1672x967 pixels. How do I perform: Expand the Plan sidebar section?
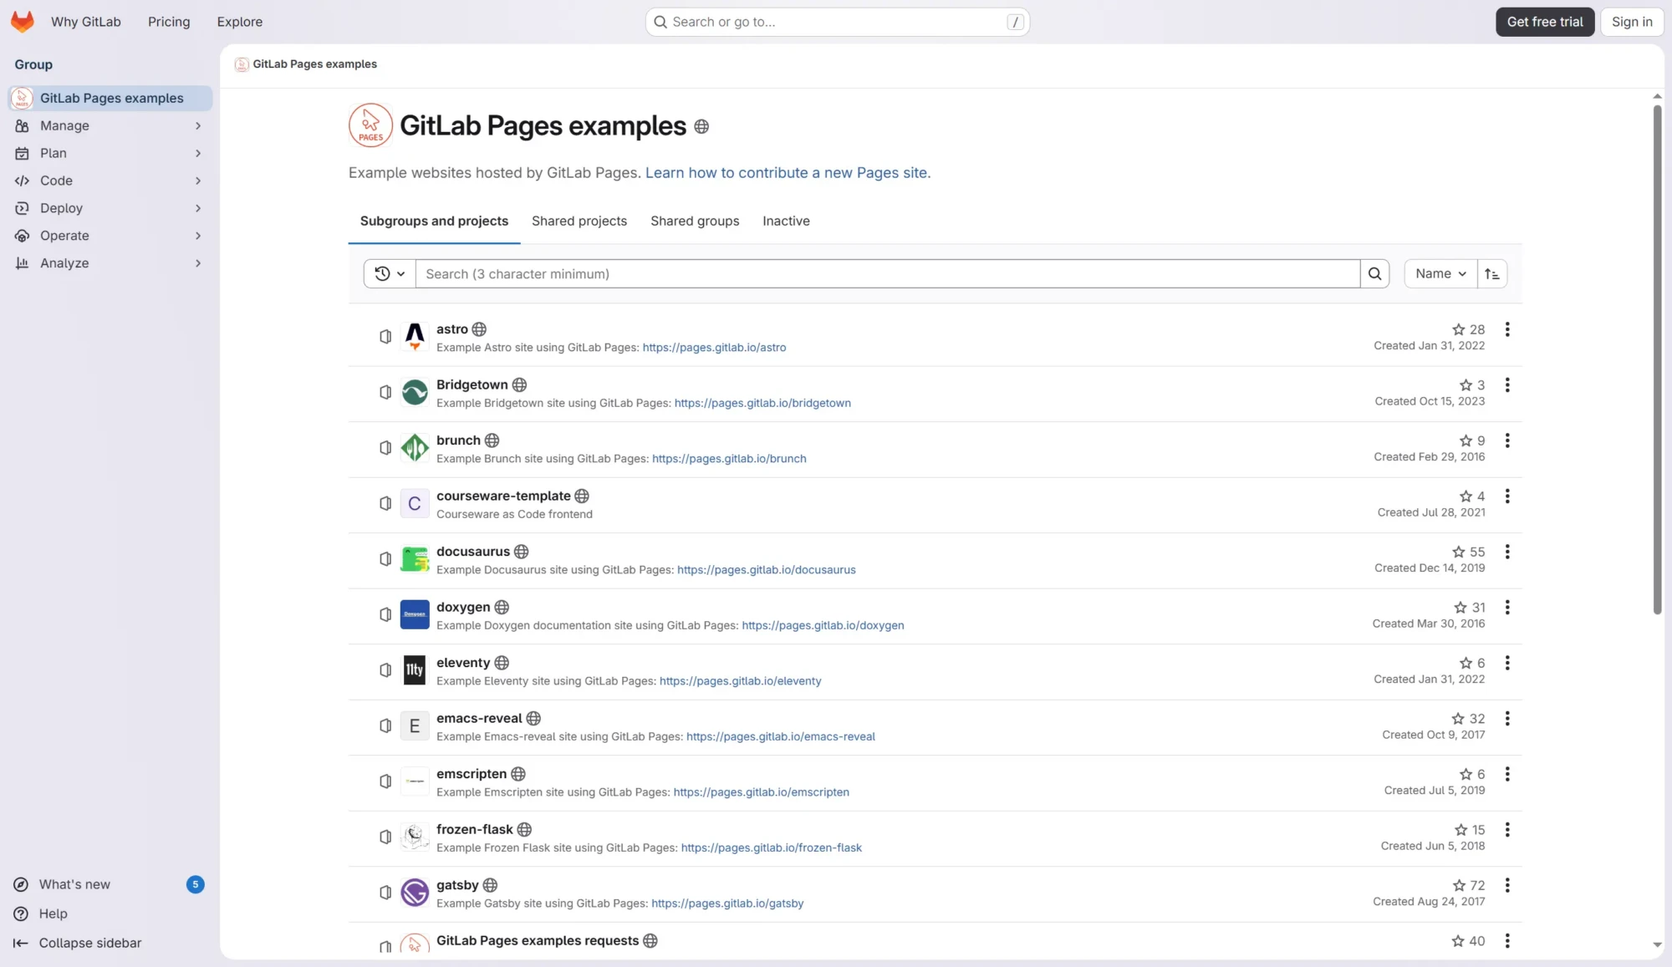coord(109,153)
